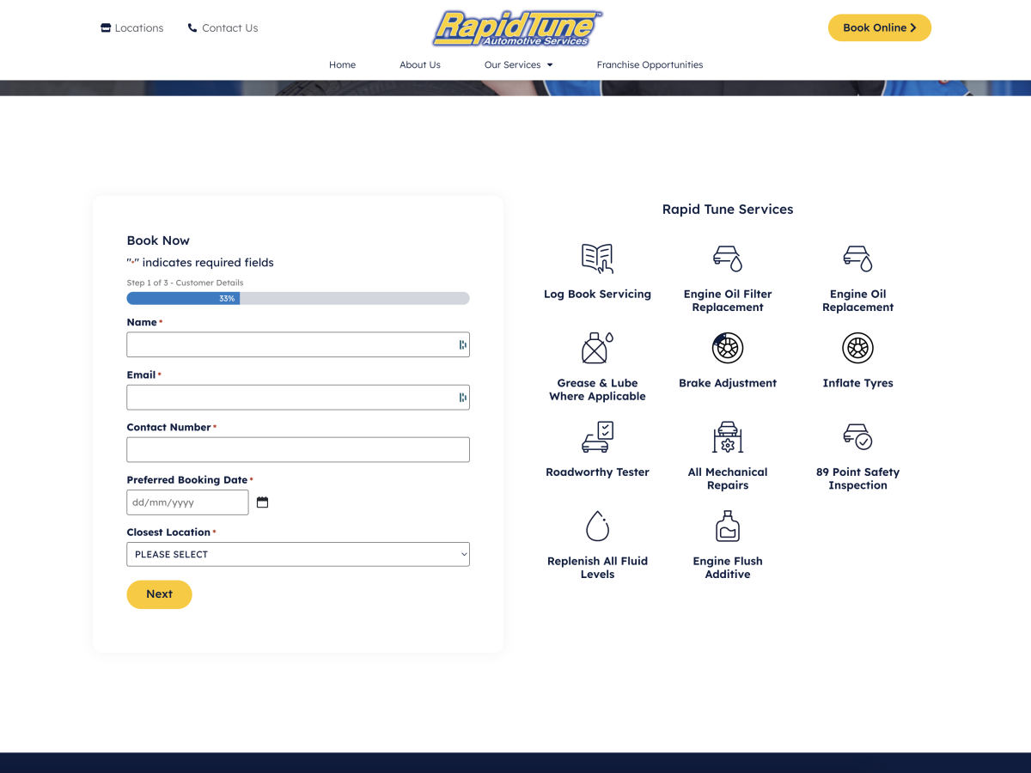Click the autofill icon in Name field
This screenshot has height=773, width=1031.
pos(463,344)
